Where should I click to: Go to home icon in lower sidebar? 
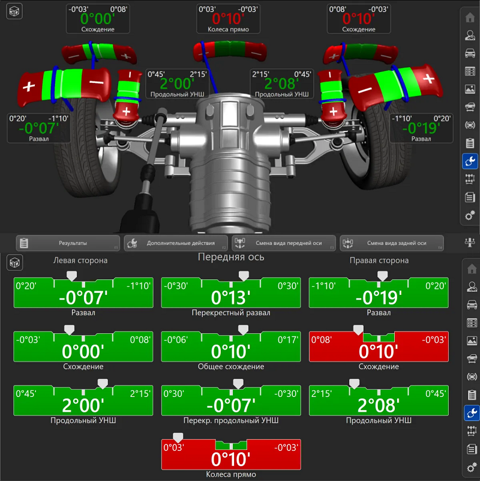[x=470, y=269]
